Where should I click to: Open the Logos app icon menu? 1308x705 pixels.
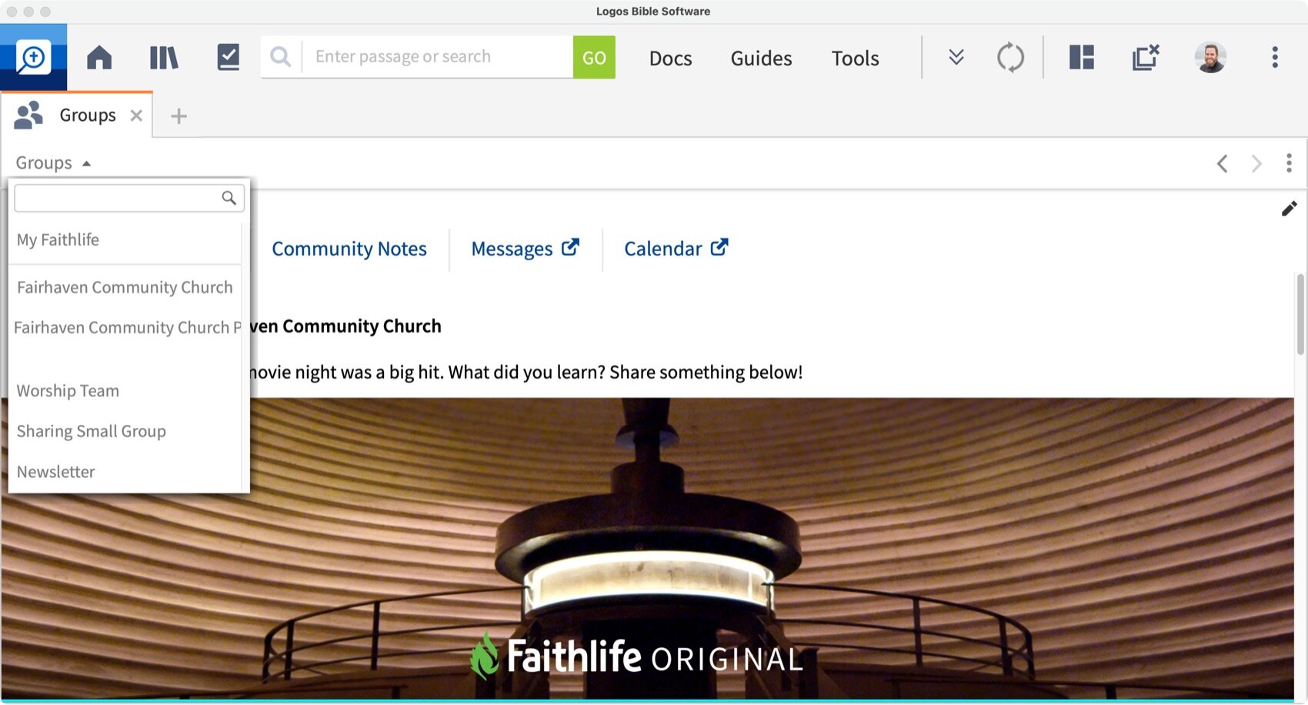pos(33,57)
